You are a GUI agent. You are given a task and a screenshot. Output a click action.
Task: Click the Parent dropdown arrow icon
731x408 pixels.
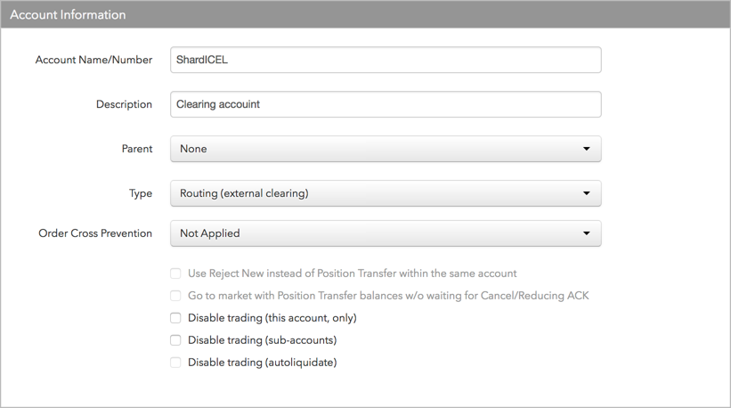pos(587,149)
